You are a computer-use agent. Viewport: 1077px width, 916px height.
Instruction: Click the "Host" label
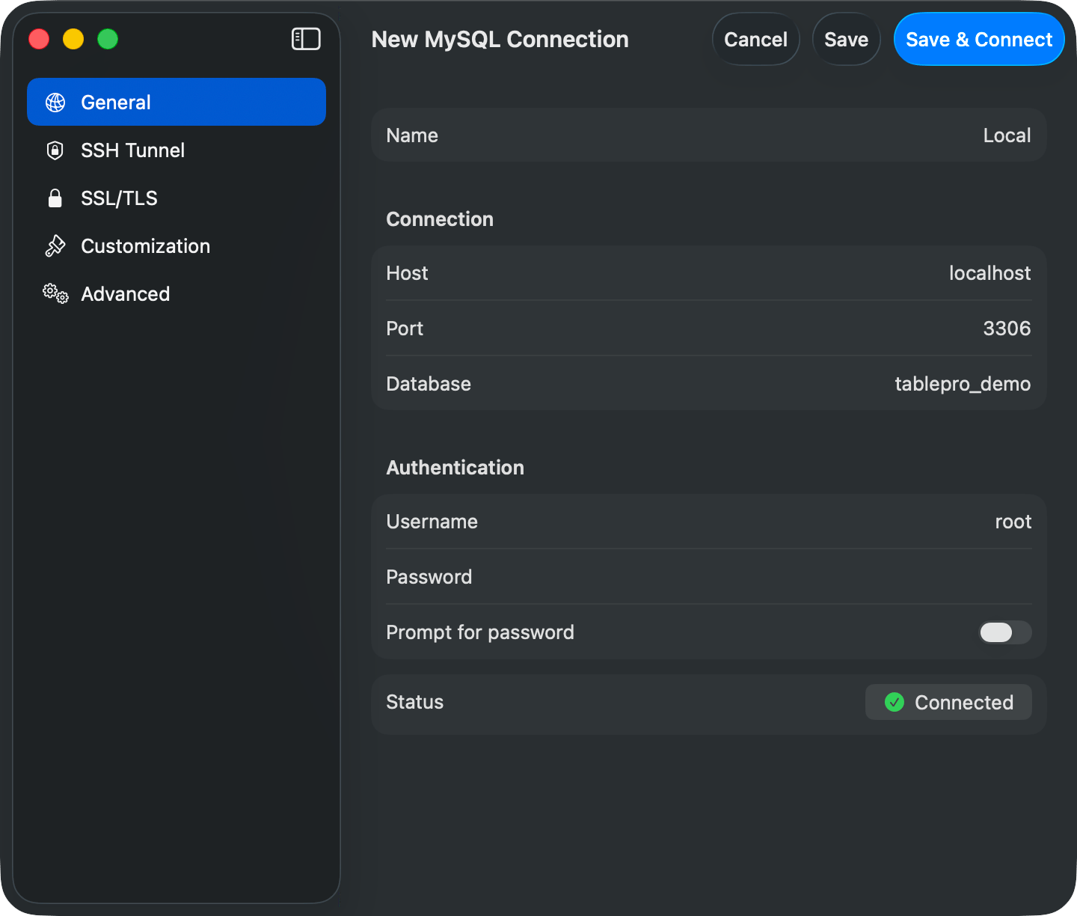click(408, 273)
